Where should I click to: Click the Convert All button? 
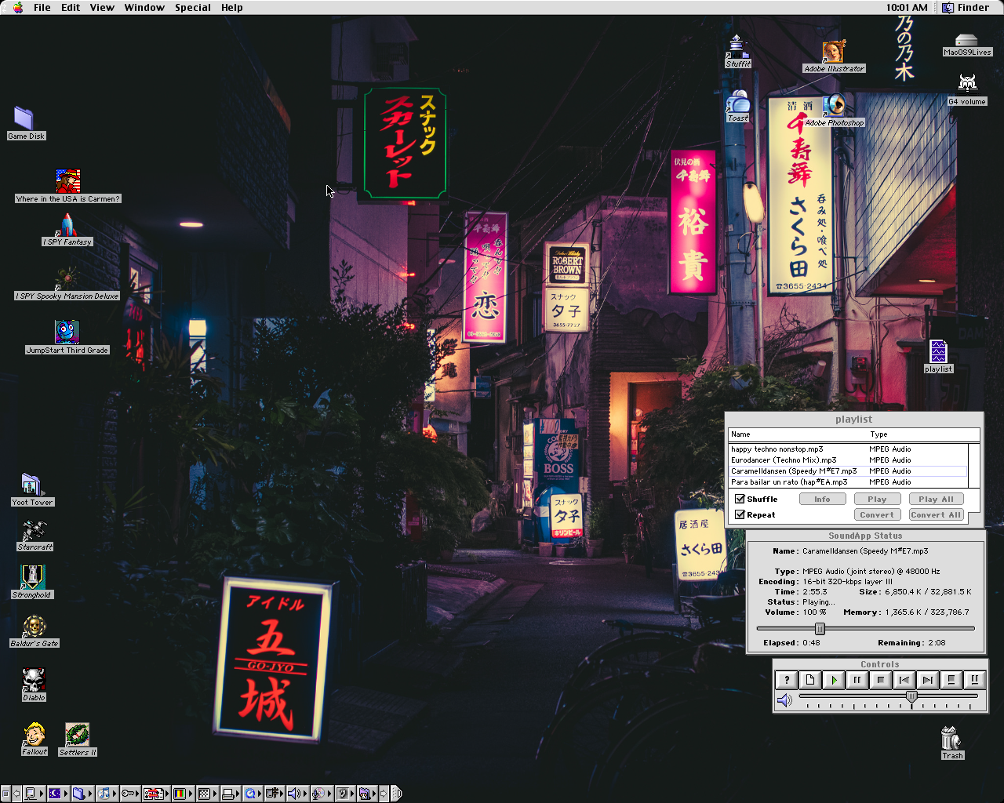pyautogui.click(x=936, y=514)
